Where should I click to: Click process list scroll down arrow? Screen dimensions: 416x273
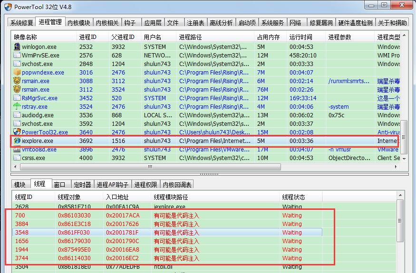point(404,159)
